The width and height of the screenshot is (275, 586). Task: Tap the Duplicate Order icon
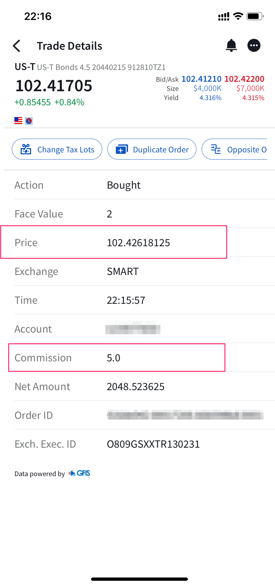click(122, 149)
